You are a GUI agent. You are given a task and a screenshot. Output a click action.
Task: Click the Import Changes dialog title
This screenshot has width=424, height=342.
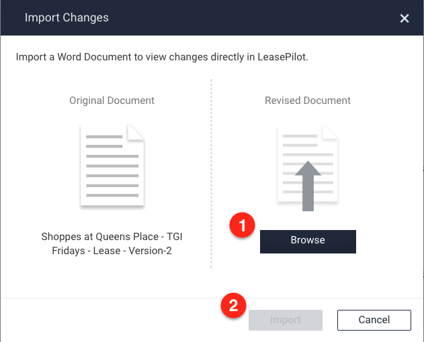click(67, 17)
